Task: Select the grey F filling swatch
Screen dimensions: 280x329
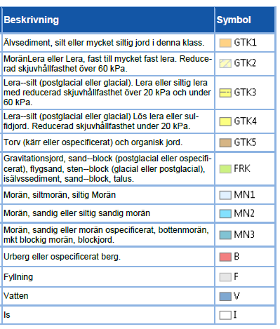Action: (x=225, y=277)
